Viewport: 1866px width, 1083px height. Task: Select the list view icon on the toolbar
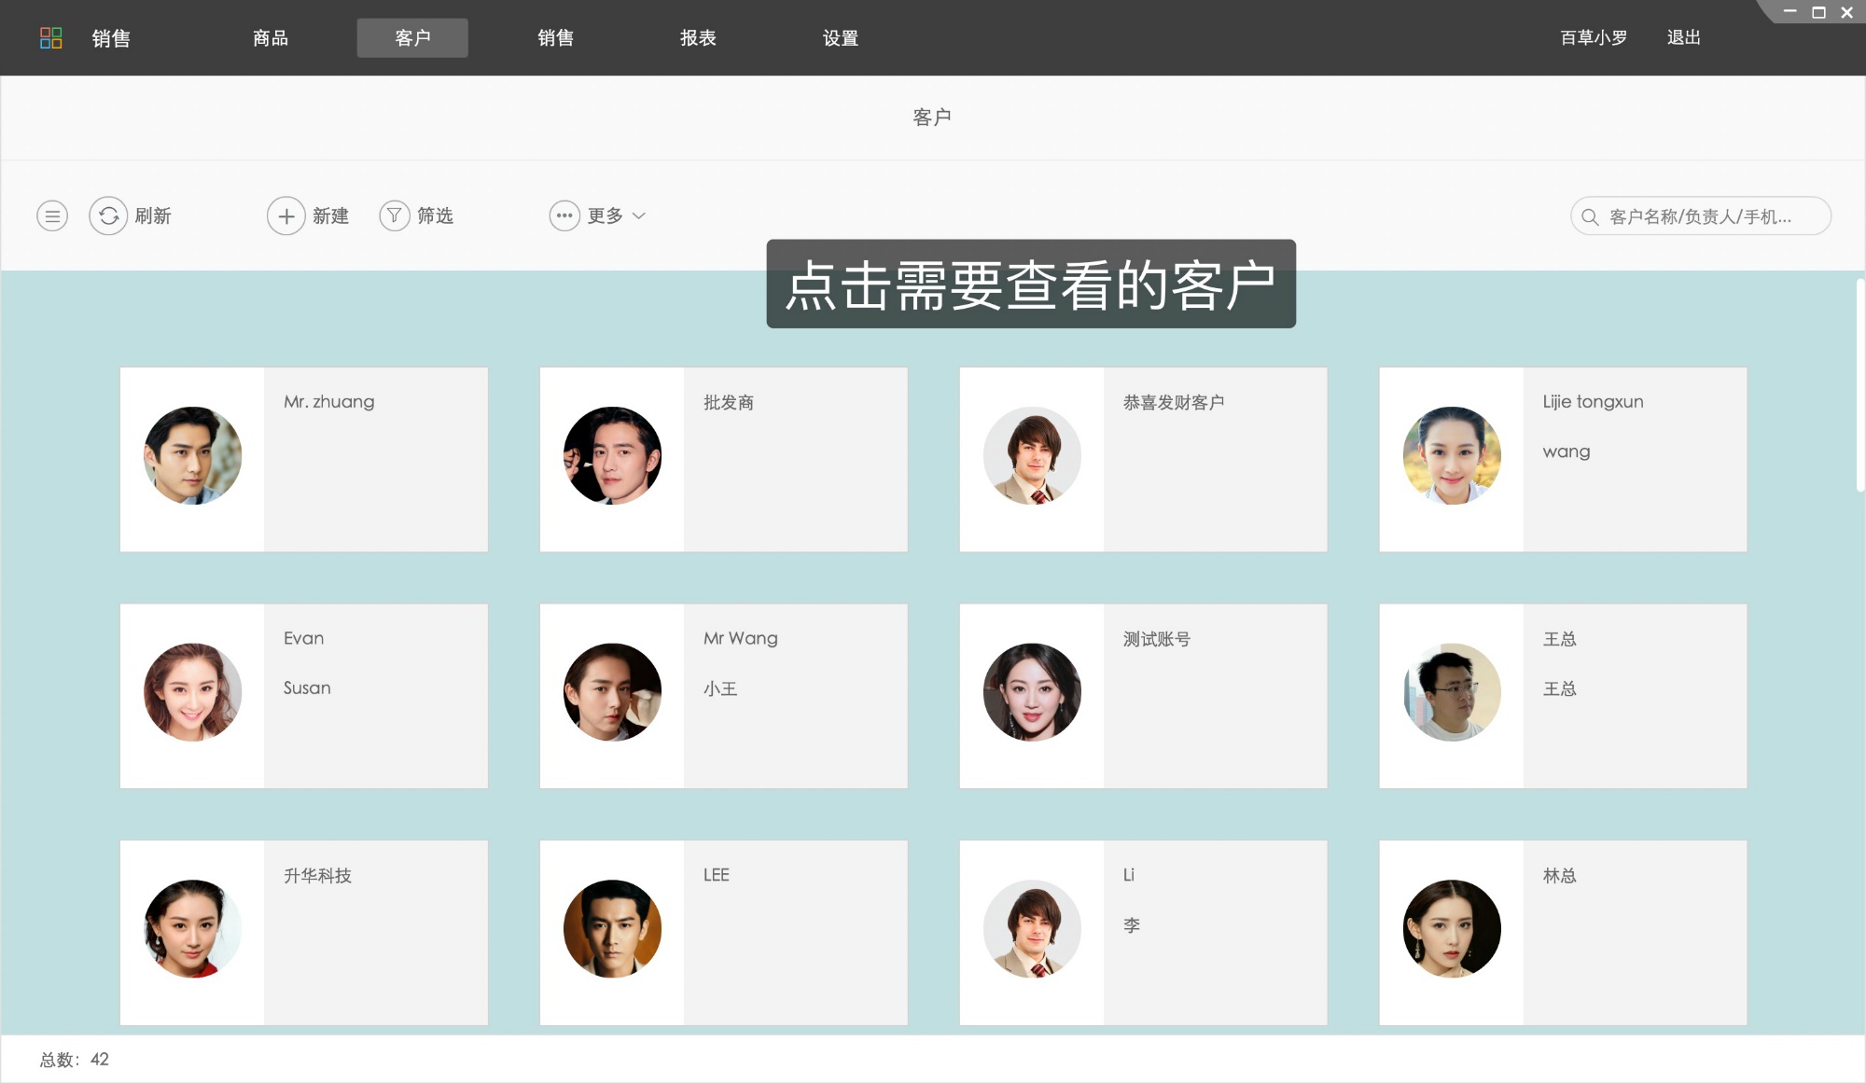52,215
